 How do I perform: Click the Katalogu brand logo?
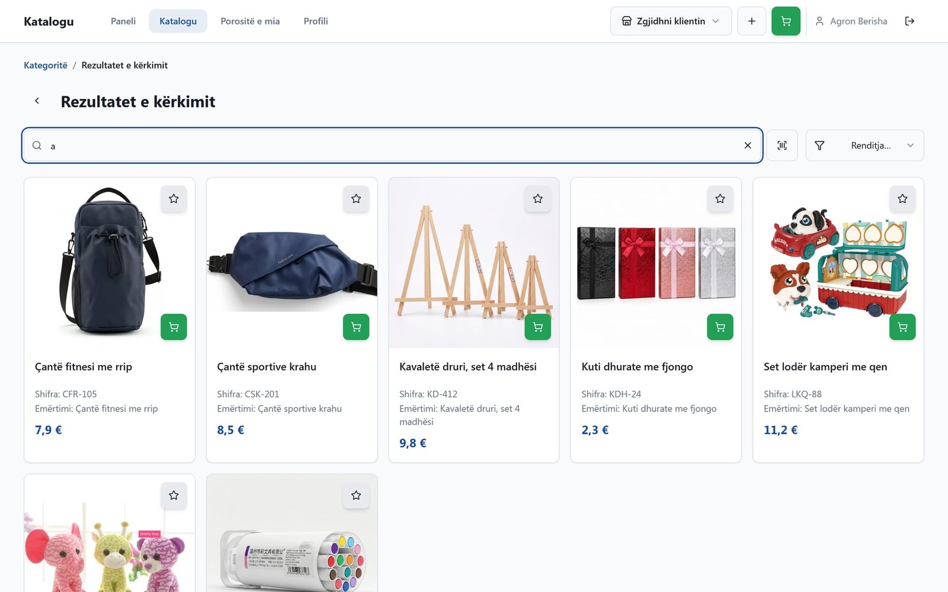pyautogui.click(x=49, y=21)
